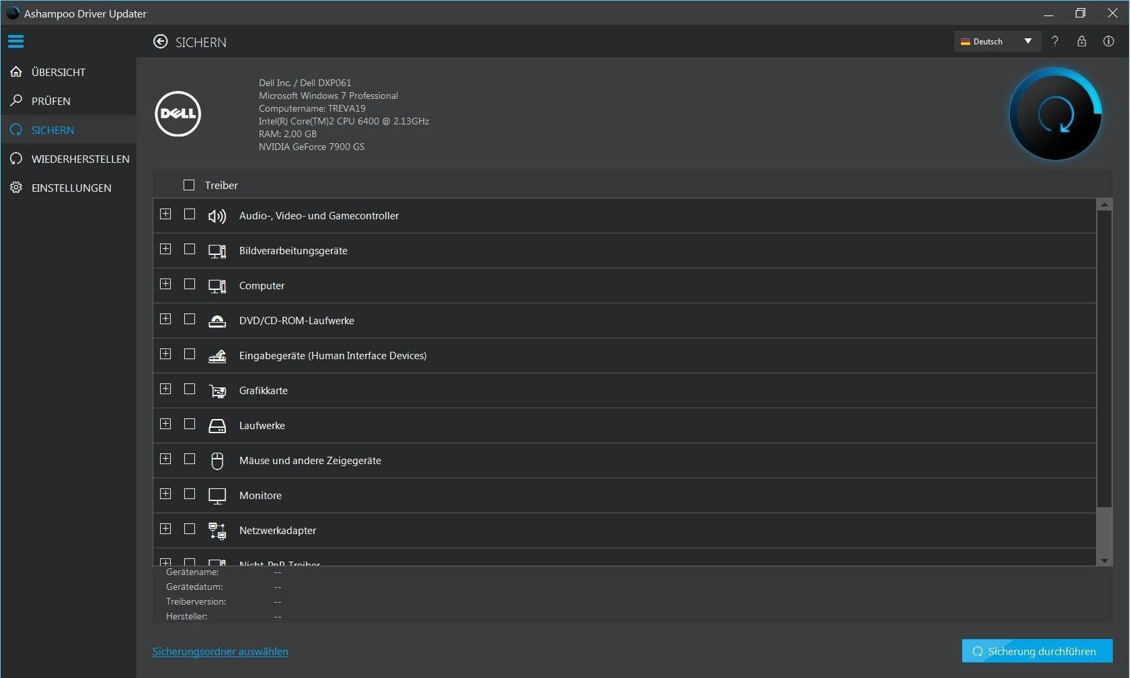The height and width of the screenshot is (678, 1131).
Task: Click the Netzwerkadapter network icon
Action: (x=217, y=531)
